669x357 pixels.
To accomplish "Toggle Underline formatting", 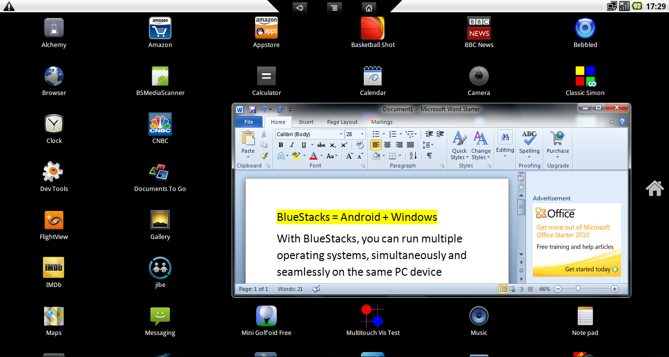I will click(x=304, y=145).
